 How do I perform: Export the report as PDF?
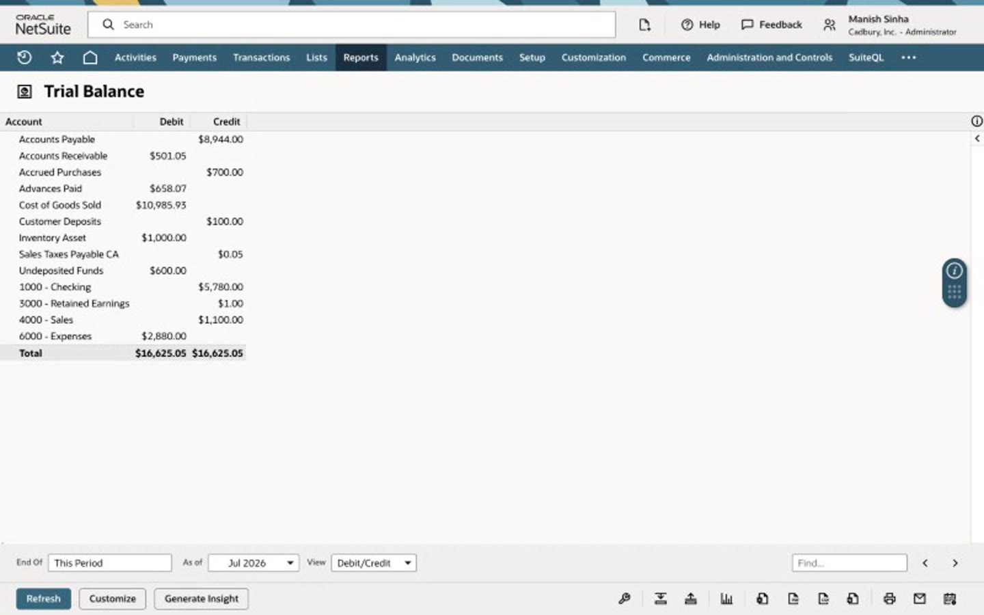(x=793, y=599)
